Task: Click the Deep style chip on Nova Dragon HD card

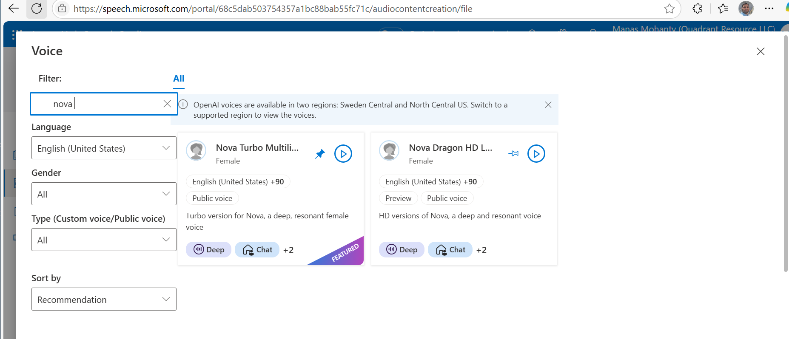Action: pyautogui.click(x=402, y=250)
